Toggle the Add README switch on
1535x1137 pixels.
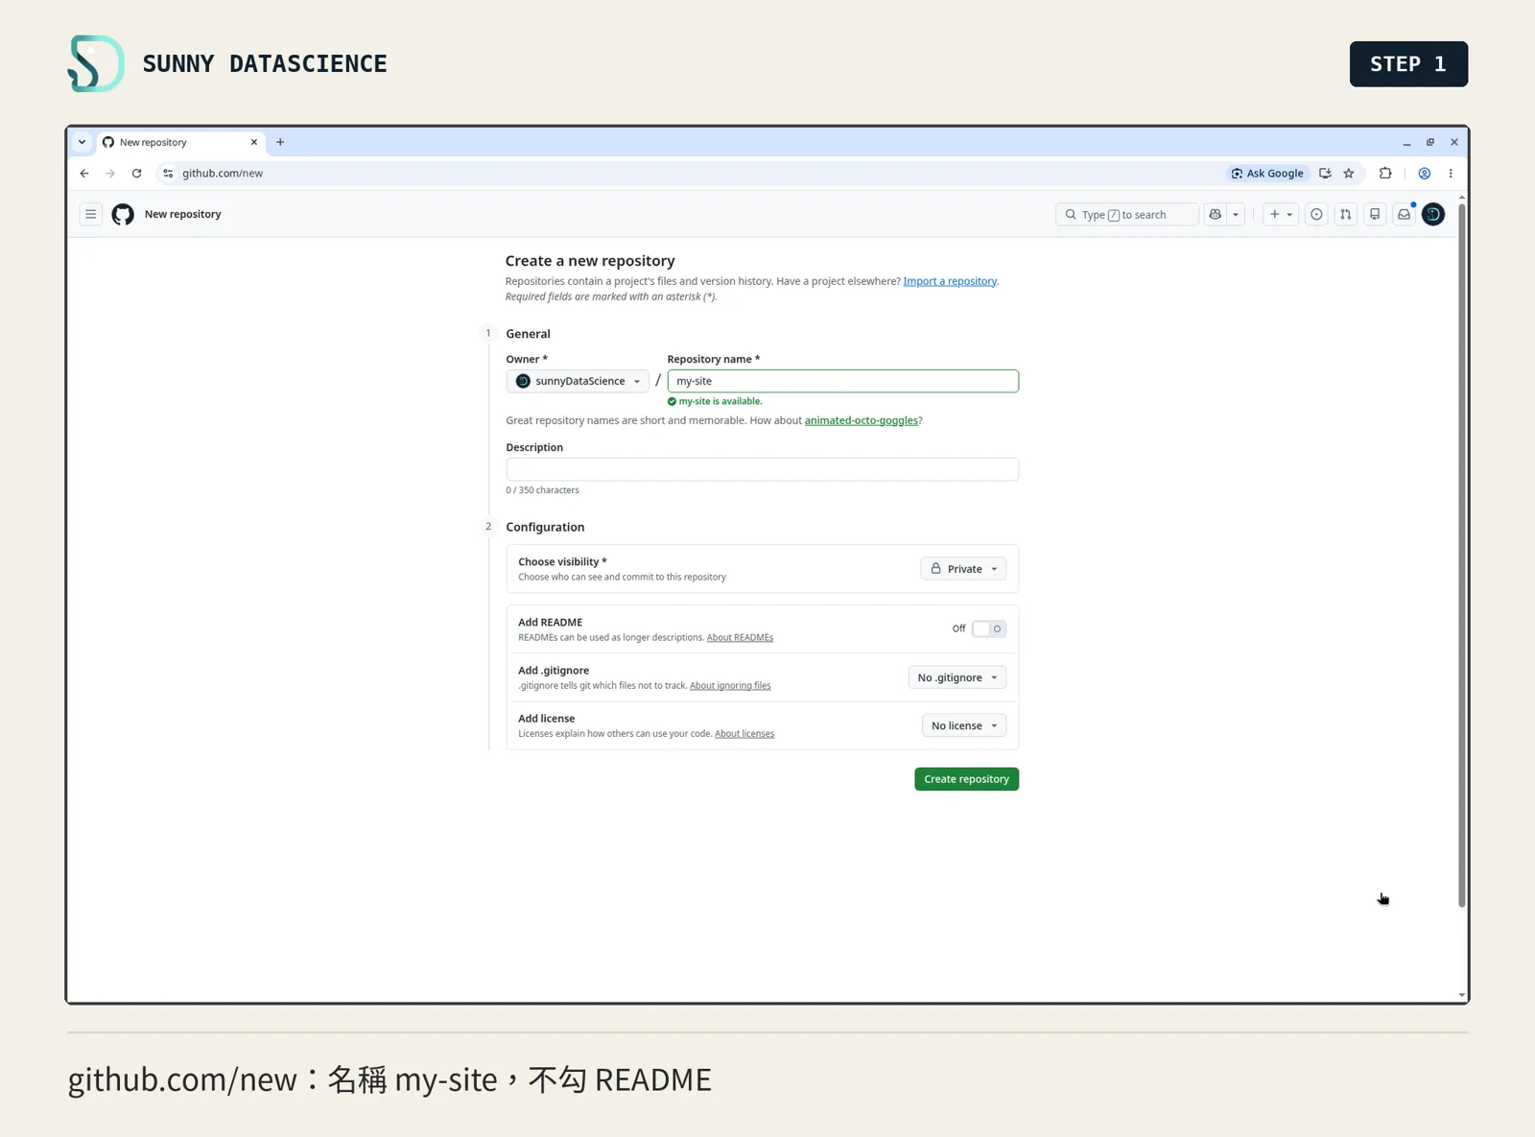pos(988,628)
